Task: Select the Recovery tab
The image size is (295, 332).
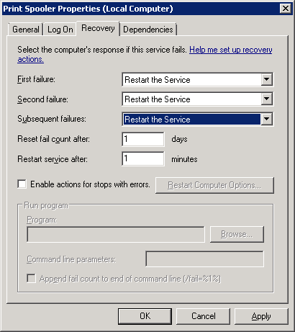Action: tap(98, 28)
